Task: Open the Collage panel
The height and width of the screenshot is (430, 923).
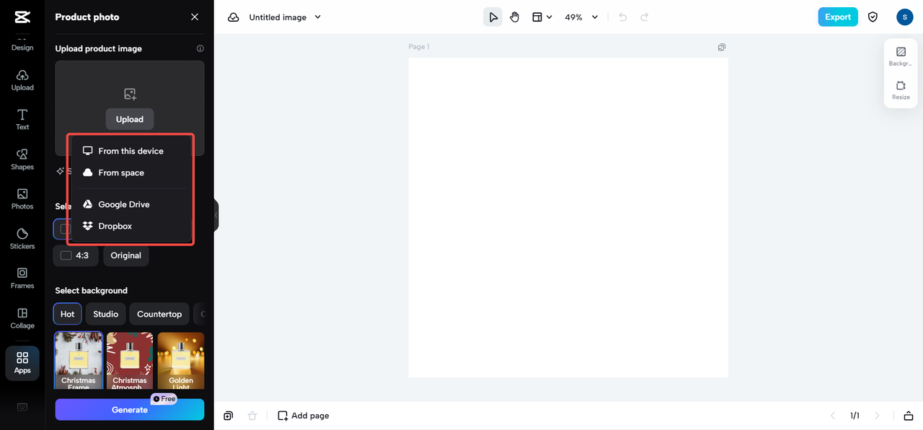Action: 22,318
